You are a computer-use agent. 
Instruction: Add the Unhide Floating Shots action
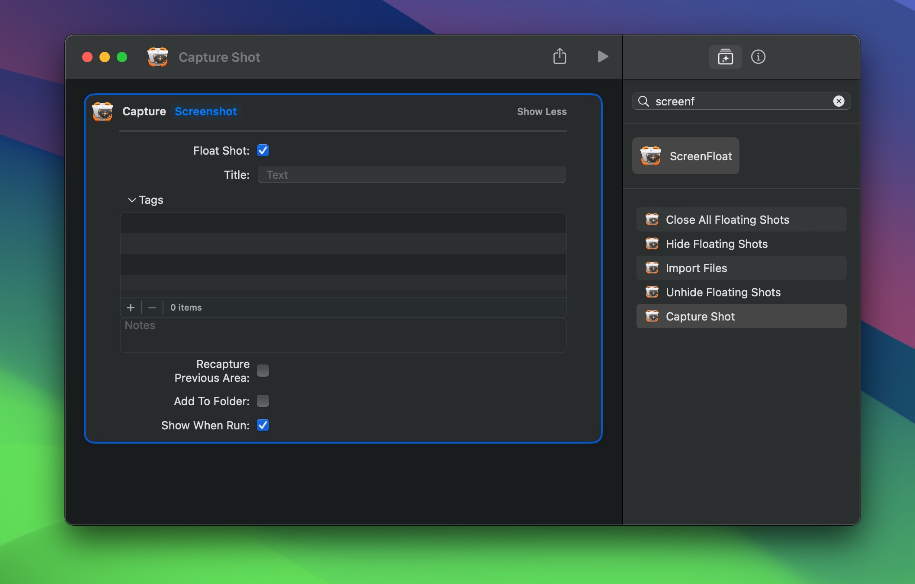point(741,292)
